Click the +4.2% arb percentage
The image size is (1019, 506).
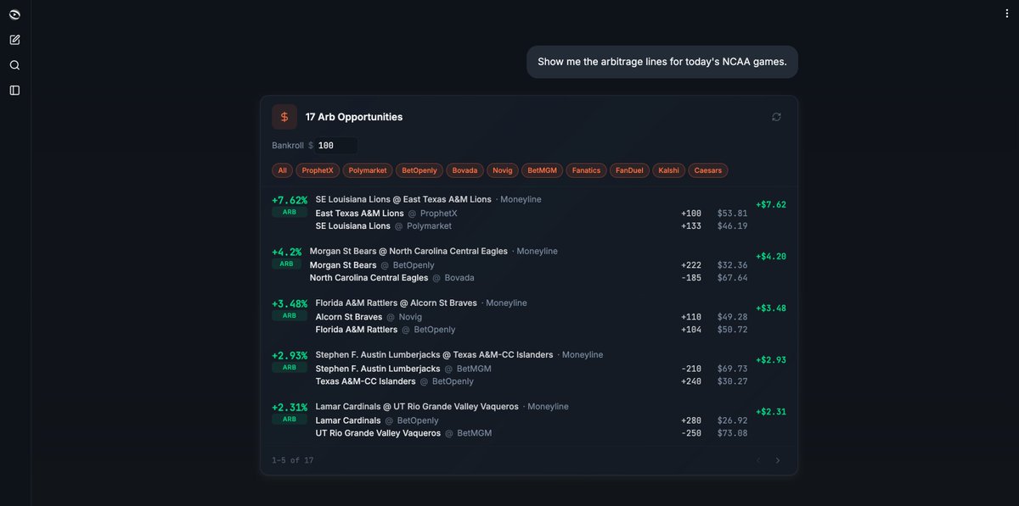point(287,252)
